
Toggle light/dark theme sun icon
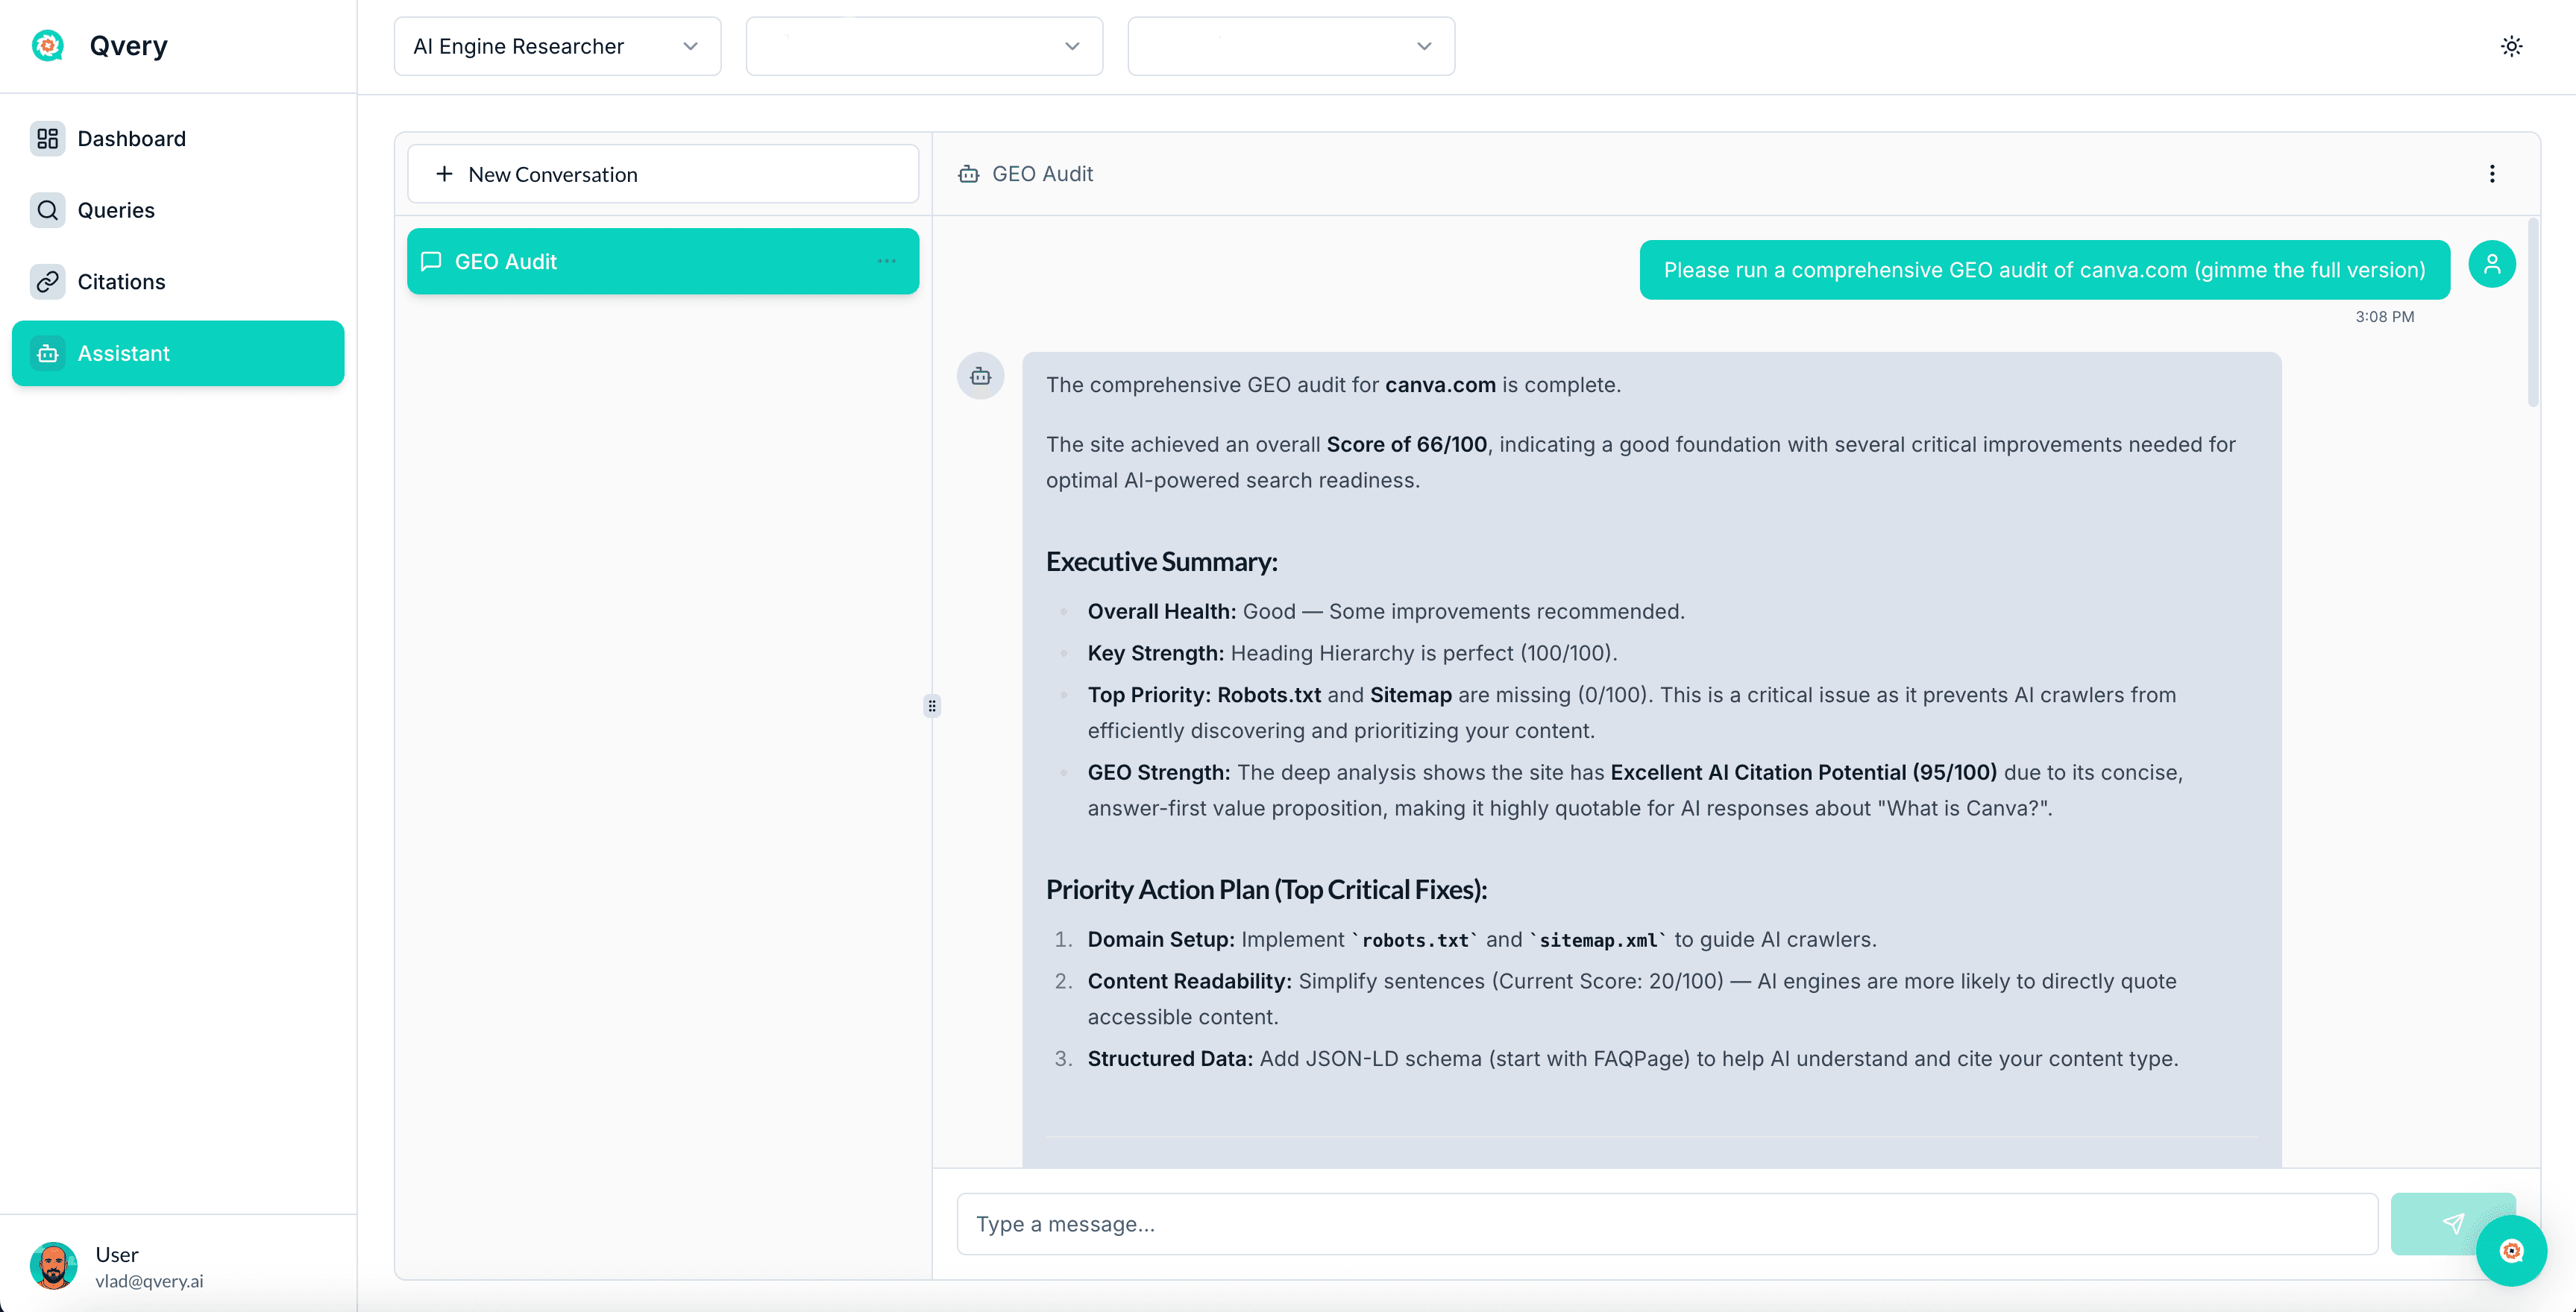pos(2511,46)
